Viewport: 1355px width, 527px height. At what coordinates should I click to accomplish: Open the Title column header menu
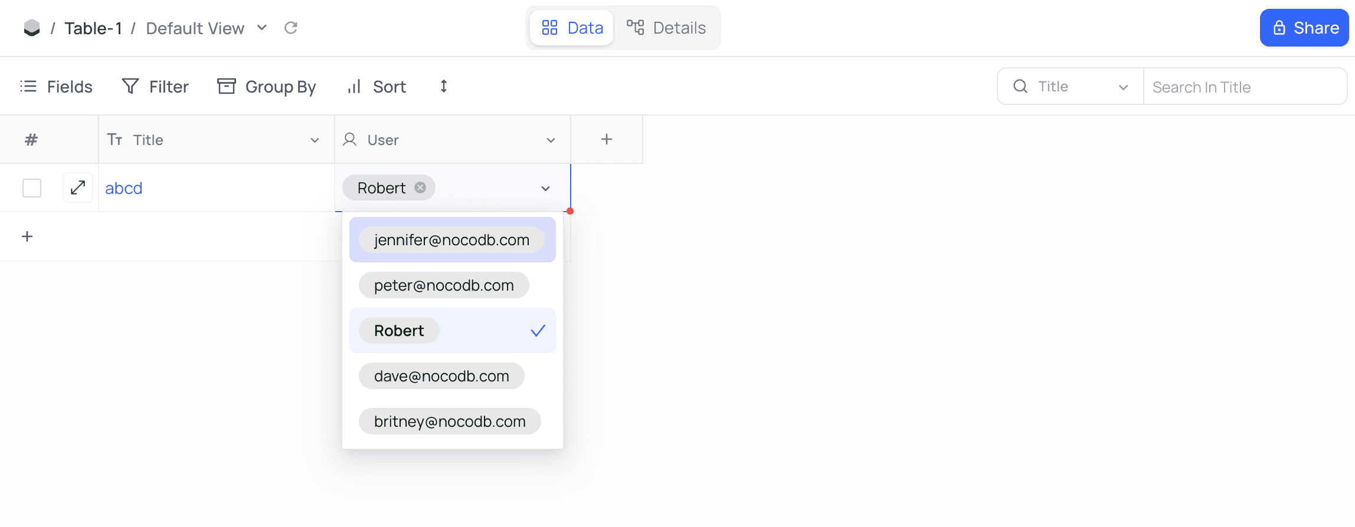click(x=315, y=140)
